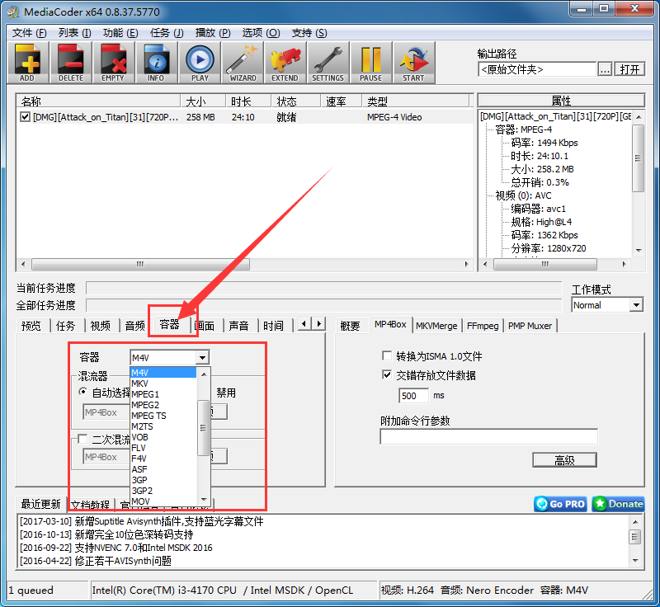Viewport: 660px width, 607px height.
Task: Click the DELETE icon in the toolbar
Action: click(x=70, y=62)
